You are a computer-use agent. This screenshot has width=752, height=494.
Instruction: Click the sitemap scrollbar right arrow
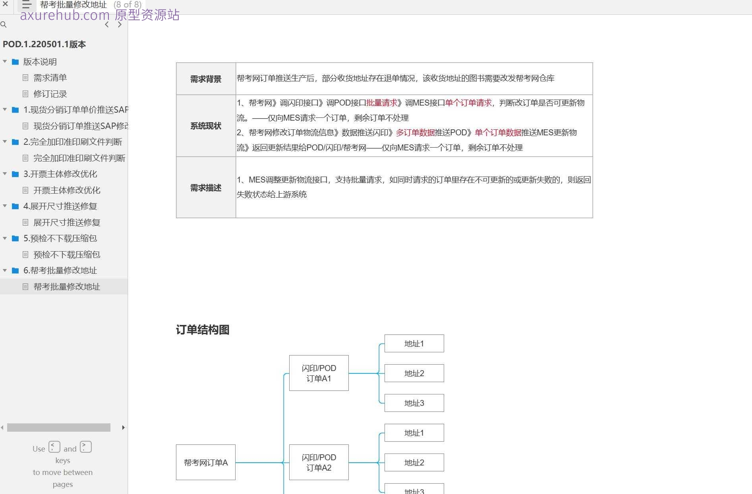click(123, 427)
